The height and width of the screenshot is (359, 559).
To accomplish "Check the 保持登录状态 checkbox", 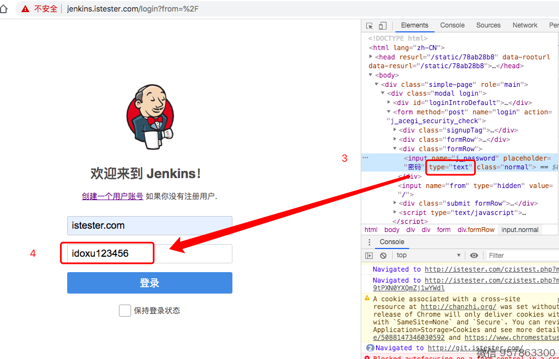I will tap(125, 311).
